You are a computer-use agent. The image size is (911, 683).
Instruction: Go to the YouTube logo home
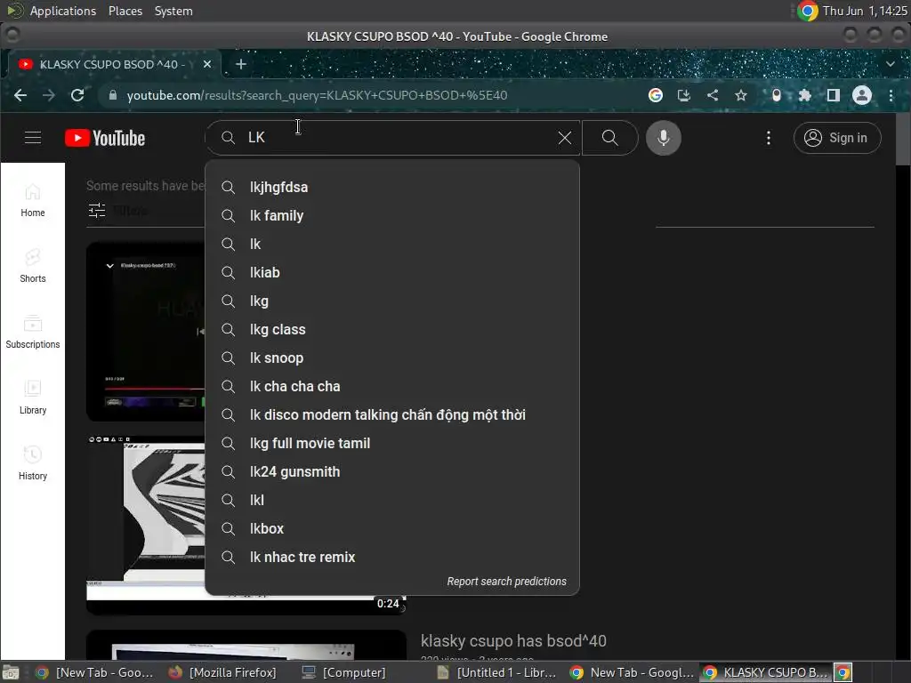[105, 138]
